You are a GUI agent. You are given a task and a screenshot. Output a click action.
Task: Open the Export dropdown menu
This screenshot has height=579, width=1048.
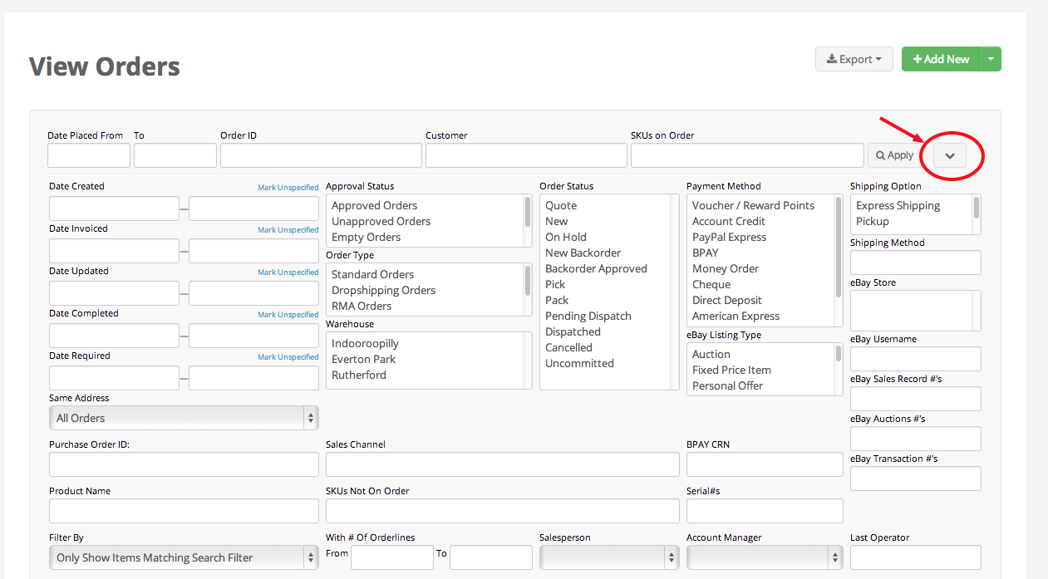click(x=854, y=59)
